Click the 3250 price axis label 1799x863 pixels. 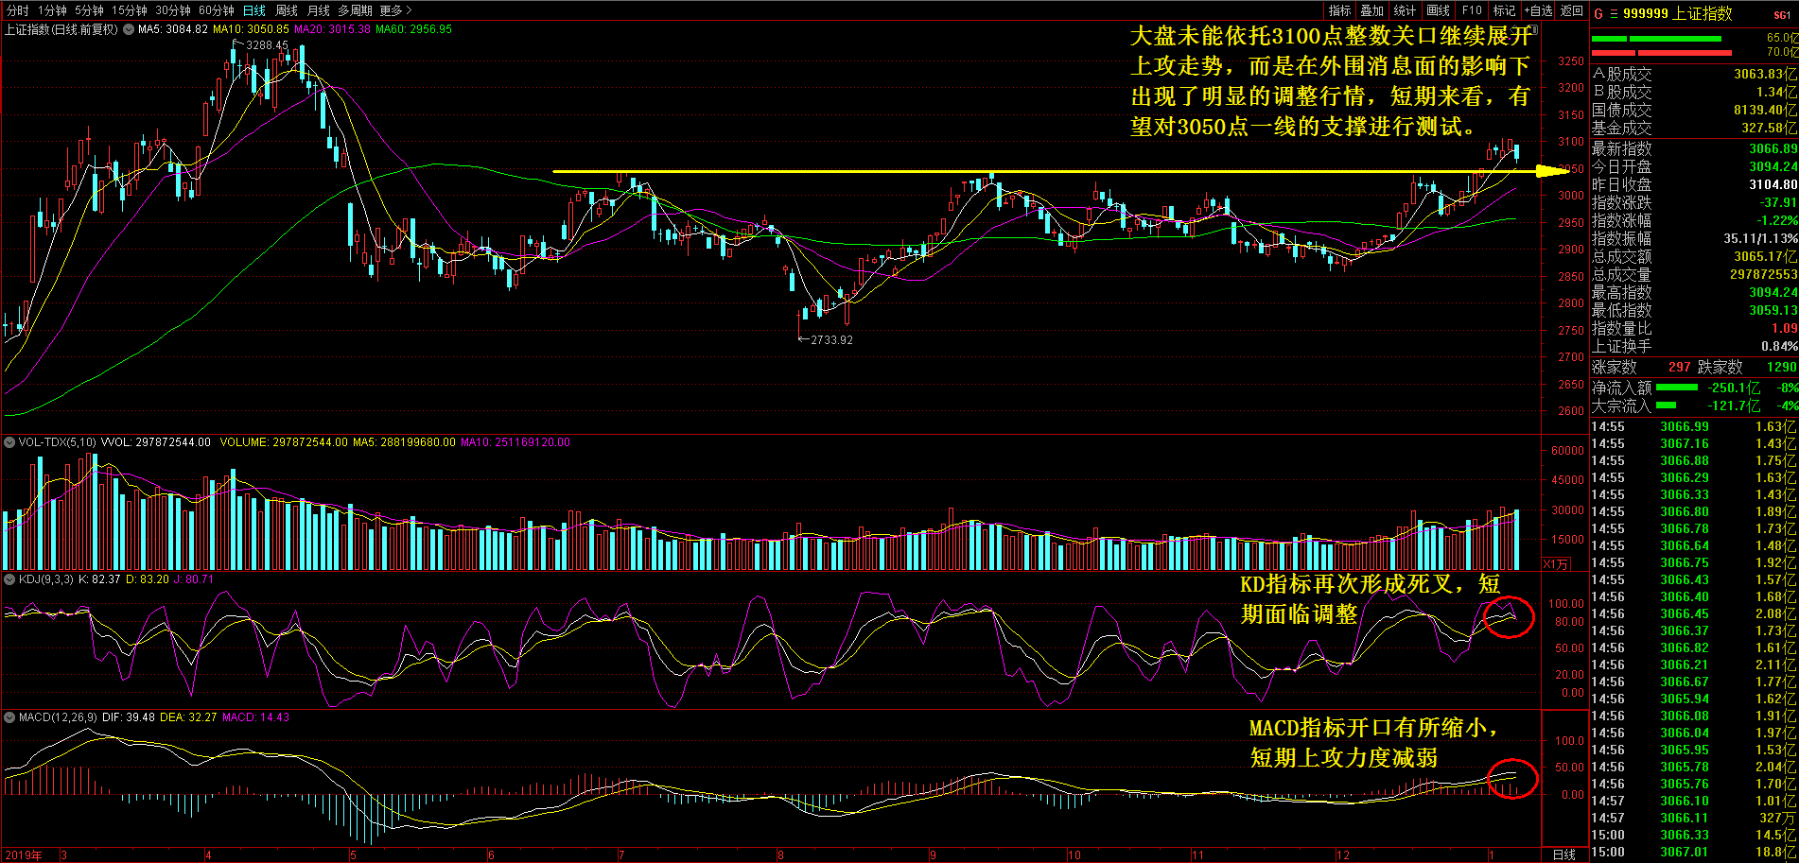pos(1570,60)
